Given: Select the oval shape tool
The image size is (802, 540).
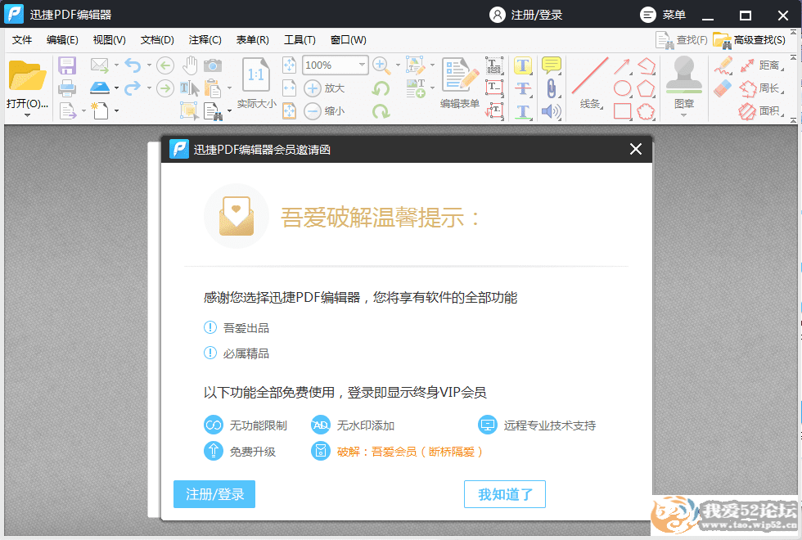Looking at the screenshot, I should pyautogui.click(x=622, y=88).
